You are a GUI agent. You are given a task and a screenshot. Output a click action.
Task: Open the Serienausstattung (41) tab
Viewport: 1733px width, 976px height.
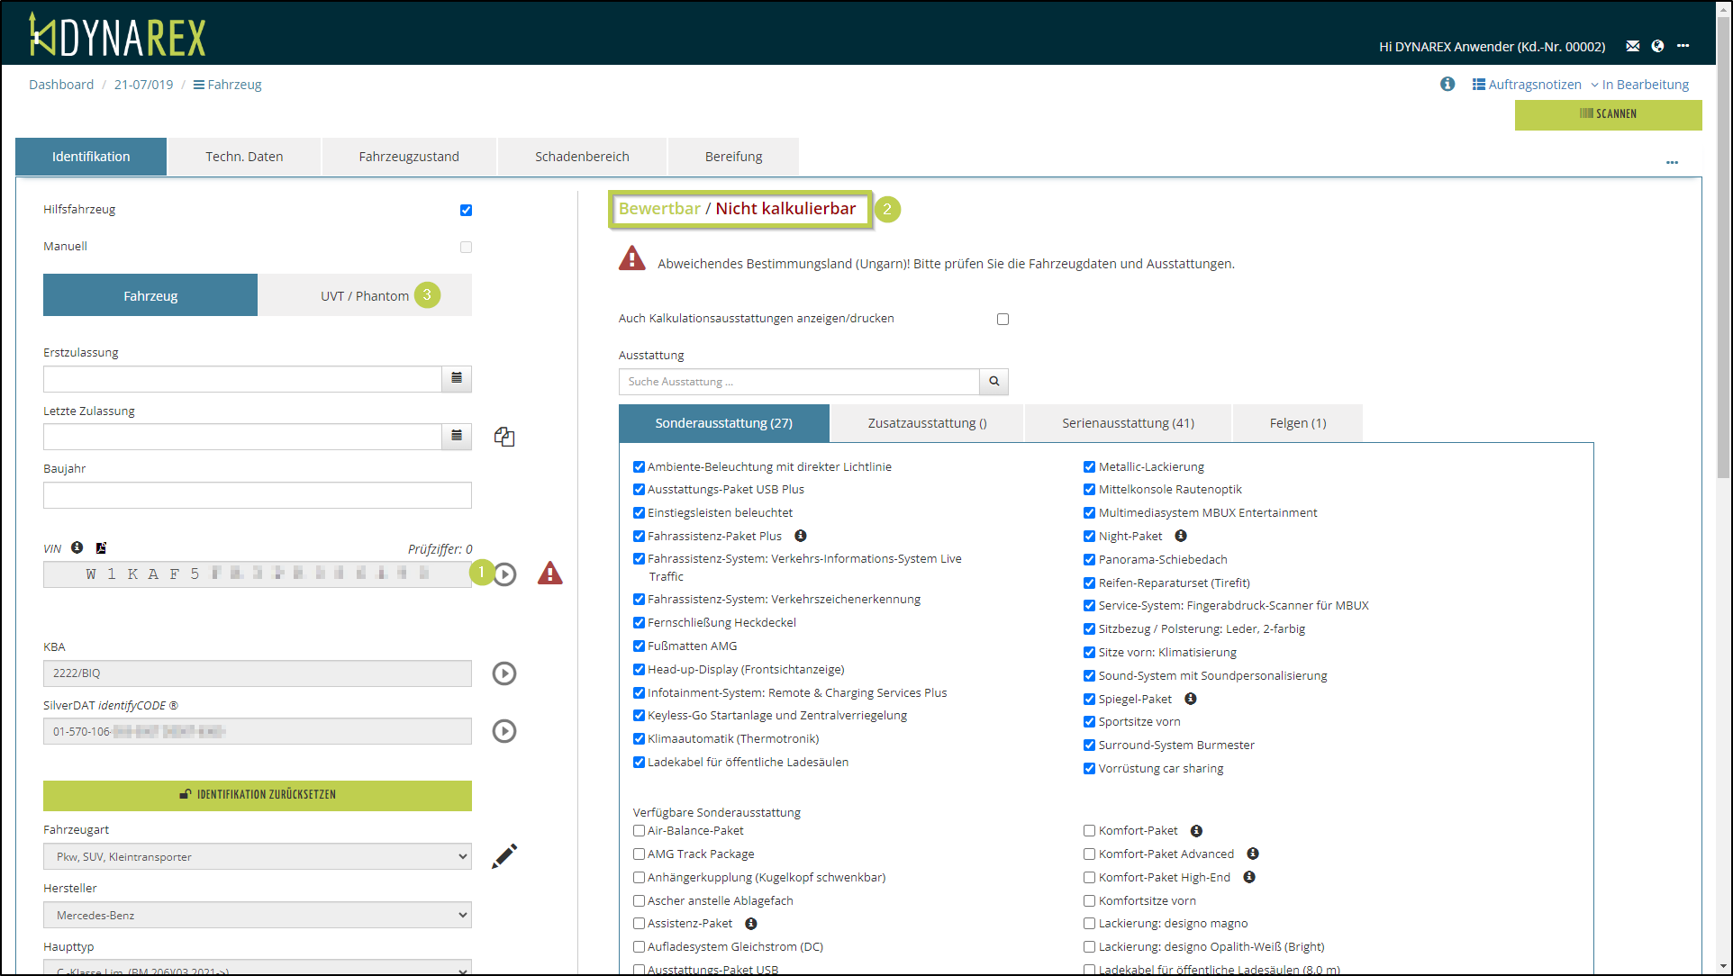click(1128, 423)
